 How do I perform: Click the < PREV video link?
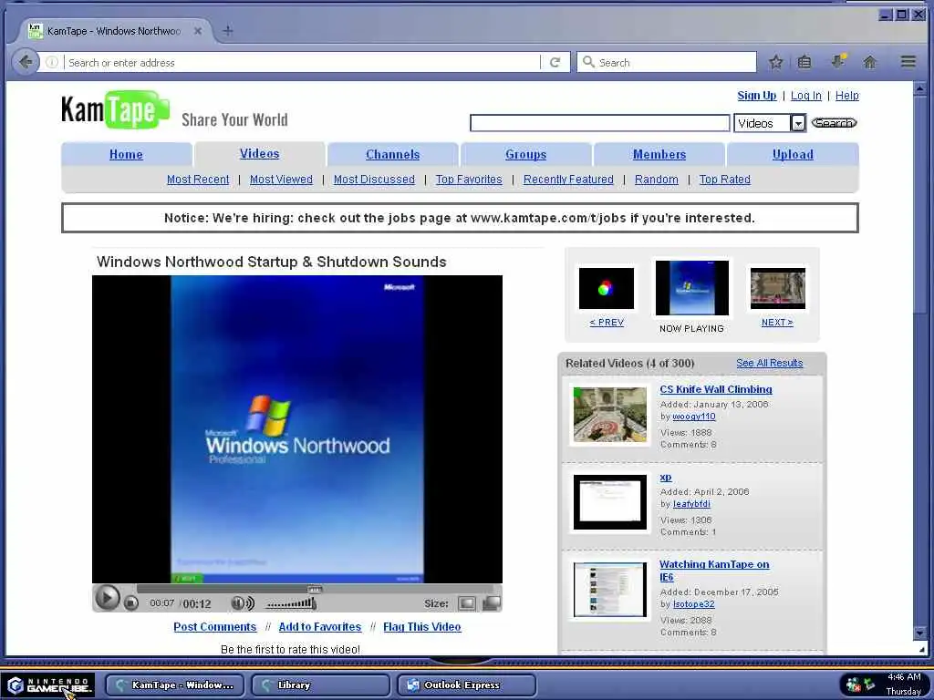pos(607,322)
